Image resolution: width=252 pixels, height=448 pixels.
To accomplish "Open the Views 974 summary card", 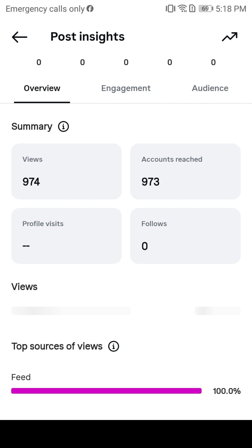I will [66, 171].
